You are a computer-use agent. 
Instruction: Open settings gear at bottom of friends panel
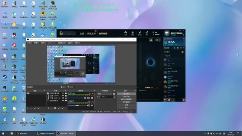184,100
